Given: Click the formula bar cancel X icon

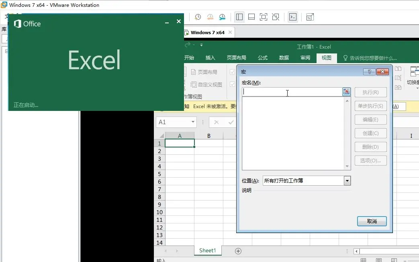Looking at the screenshot, I should pyautogui.click(x=217, y=122).
